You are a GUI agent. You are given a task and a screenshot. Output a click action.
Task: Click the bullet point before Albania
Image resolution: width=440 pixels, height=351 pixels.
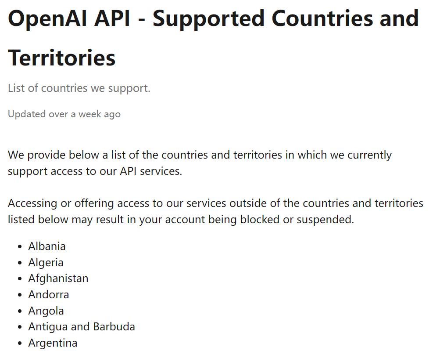point(20,247)
